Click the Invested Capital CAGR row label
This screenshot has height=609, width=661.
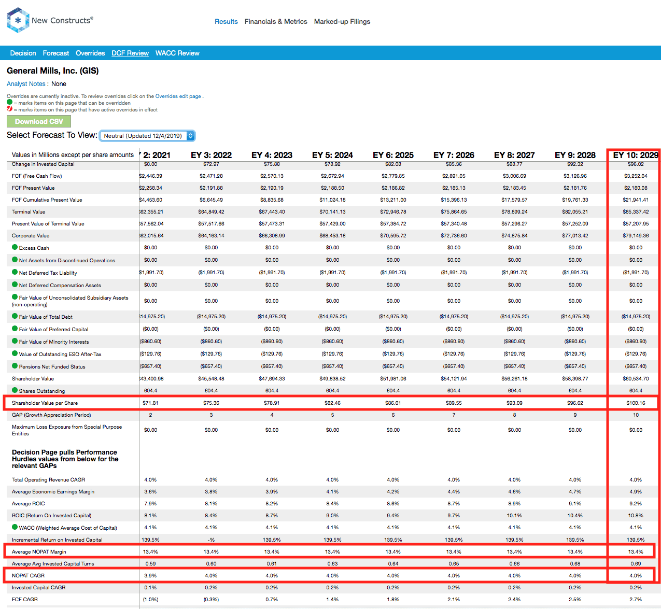pos(39,587)
